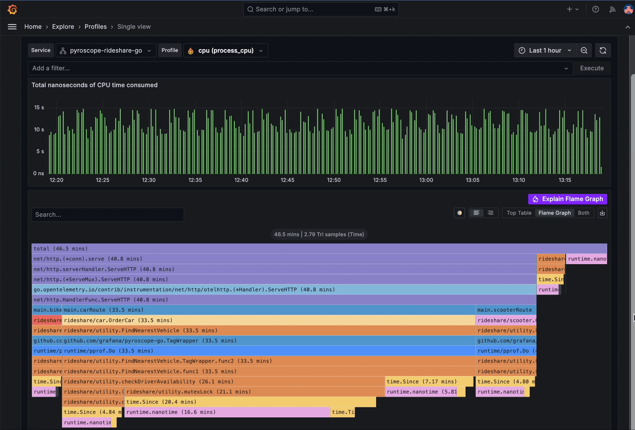Click the Explain Flame Graph button
This screenshot has width=635, height=430.
(567, 199)
